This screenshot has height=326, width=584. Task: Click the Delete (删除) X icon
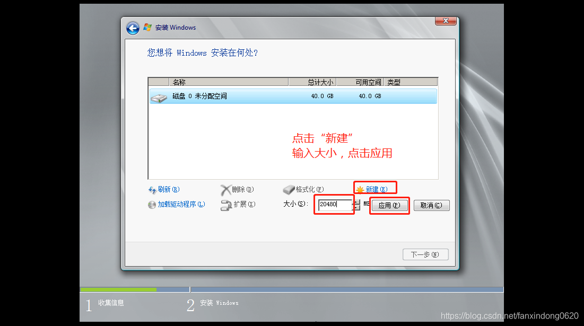[x=225, y=189]
